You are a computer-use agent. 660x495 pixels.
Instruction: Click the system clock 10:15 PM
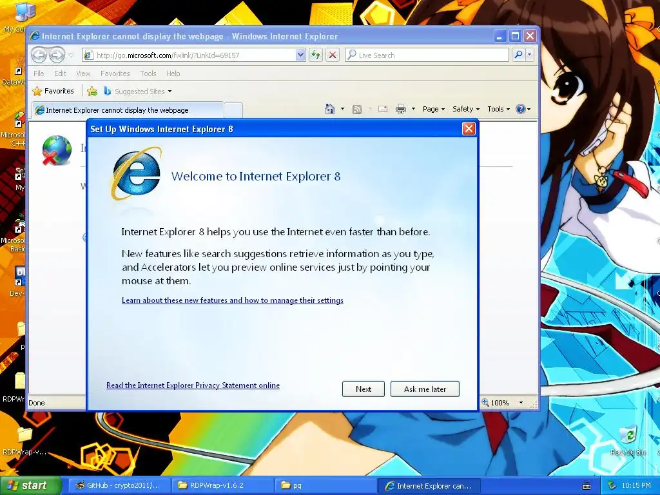(x=636, y=486)
